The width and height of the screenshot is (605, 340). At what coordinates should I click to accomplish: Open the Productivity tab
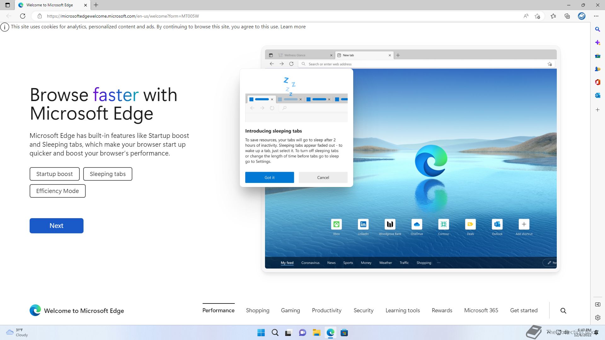tap(326, 310)
